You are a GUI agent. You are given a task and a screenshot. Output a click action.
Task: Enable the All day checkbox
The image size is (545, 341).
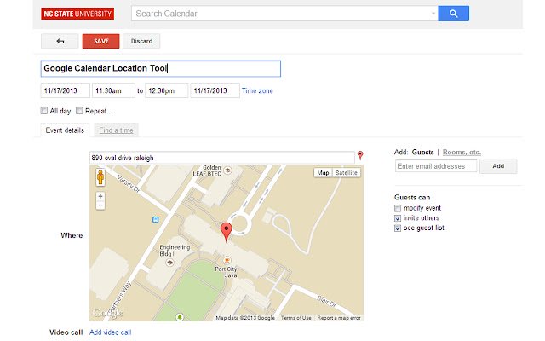click(43, 111)
